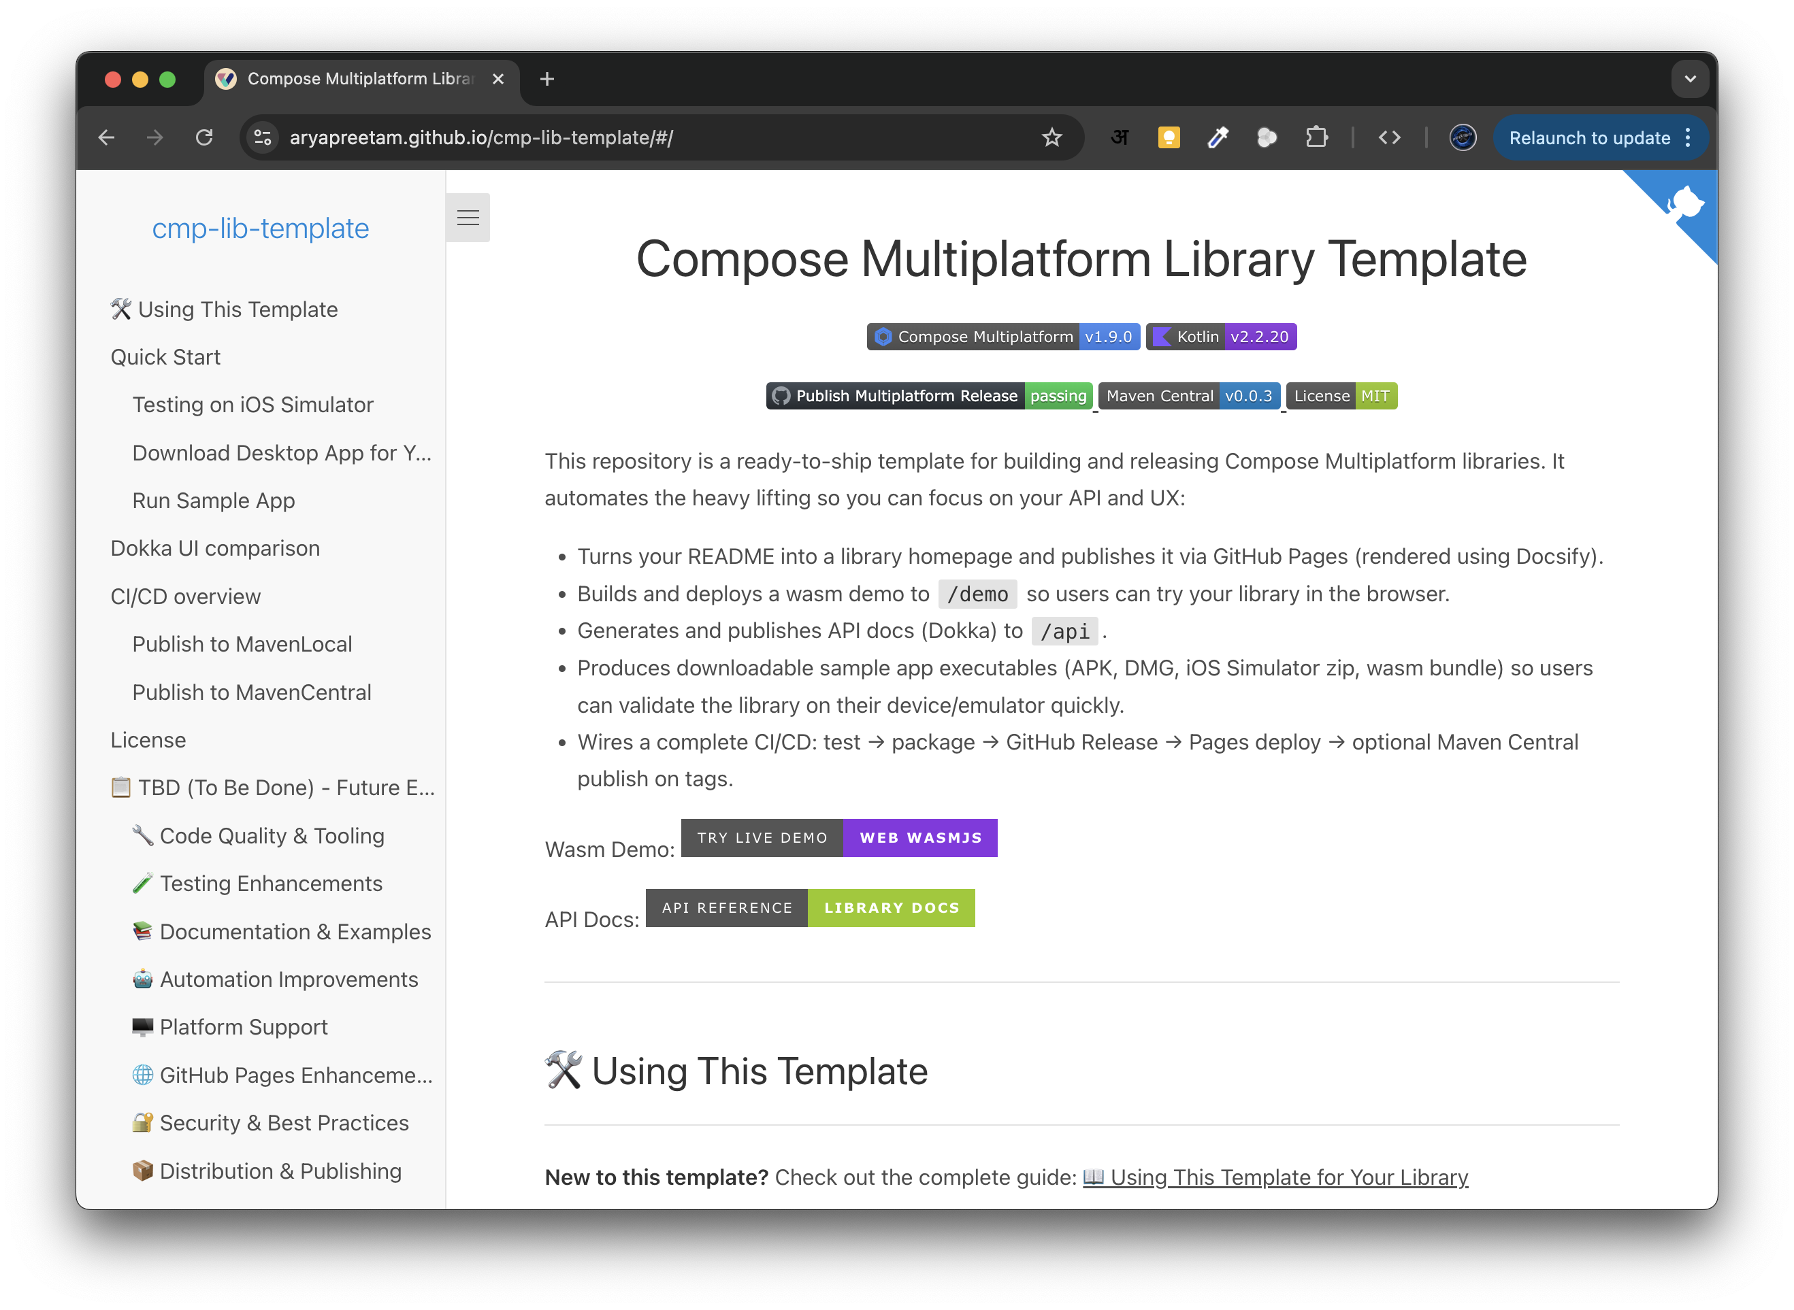Bookmark the page using the star icon
Screen dimensions: 1794x1310
[x=1052, y=137]
